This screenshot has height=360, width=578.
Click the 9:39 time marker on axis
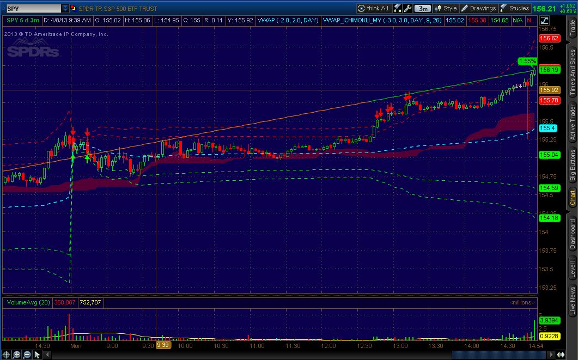pyautogui.click(x=162, y=345)
